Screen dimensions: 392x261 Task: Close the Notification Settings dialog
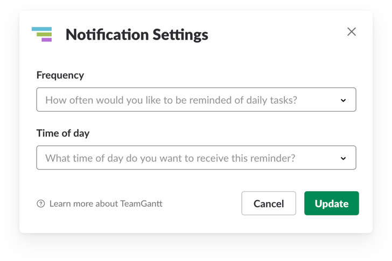coord(352,32)
